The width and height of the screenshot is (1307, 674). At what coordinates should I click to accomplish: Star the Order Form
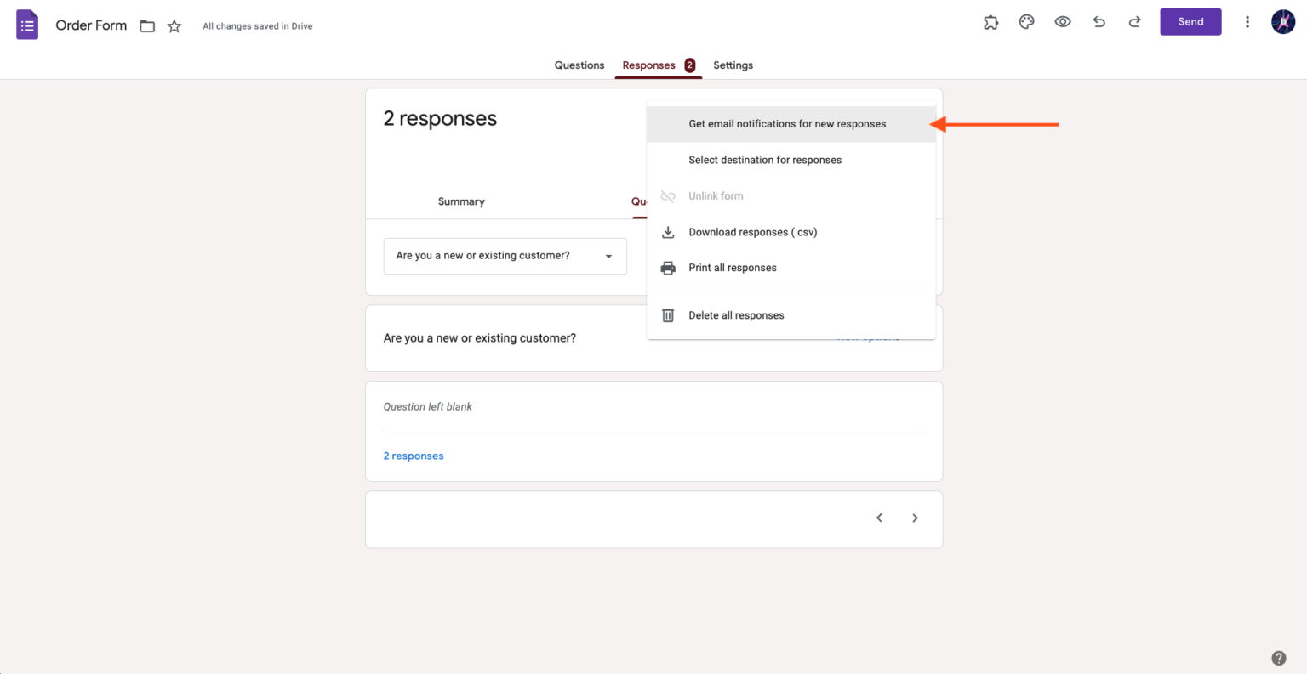tap(174, 25)
